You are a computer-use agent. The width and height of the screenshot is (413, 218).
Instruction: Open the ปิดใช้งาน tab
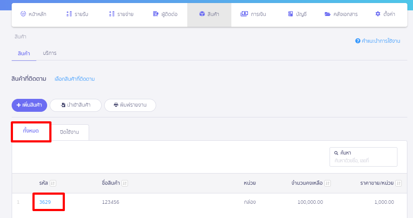[69, 132]
